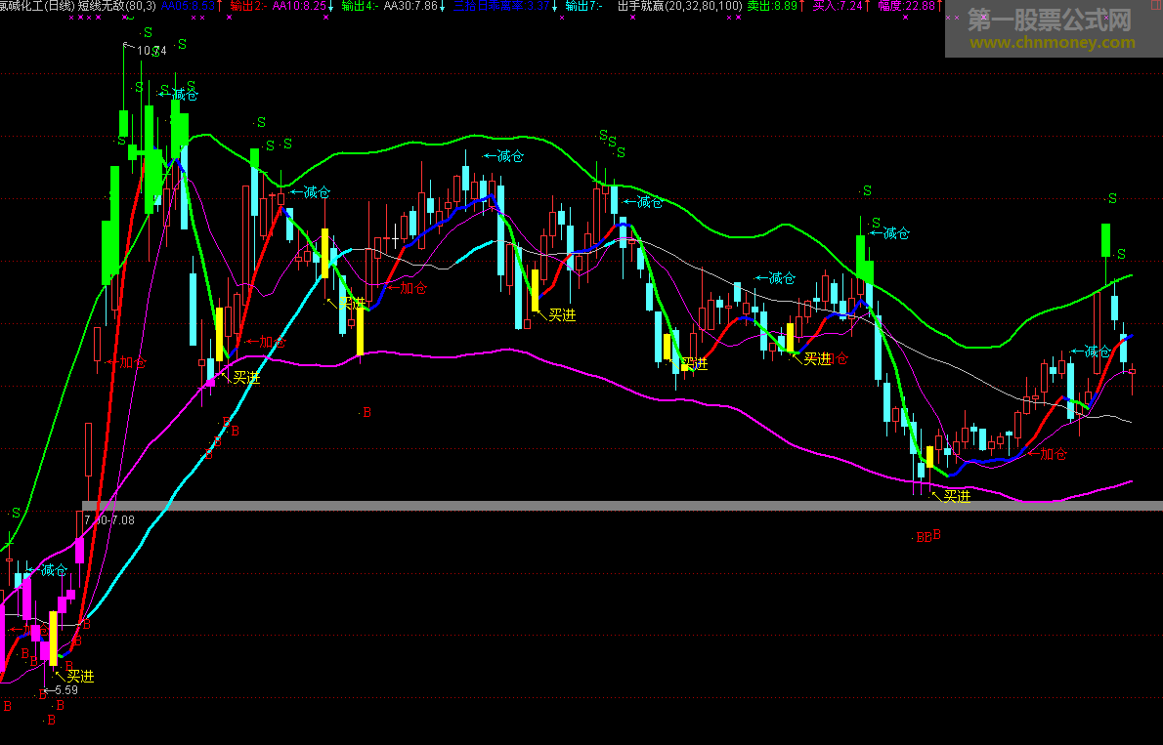This screenshot has width=1163, height=745.
Task: Click the 买进 signal just above gray band
Action: point(957,497)
